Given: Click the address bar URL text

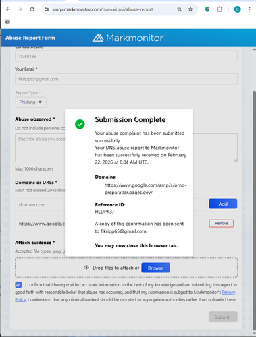Looking at the screenshot, I should click(103, 9).
